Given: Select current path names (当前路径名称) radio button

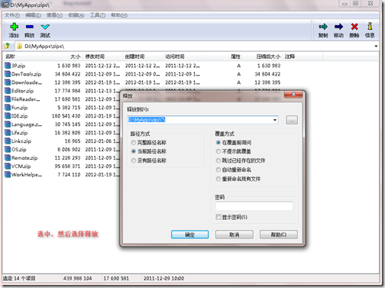Looking at the screenshot, I should coord(134,151).
